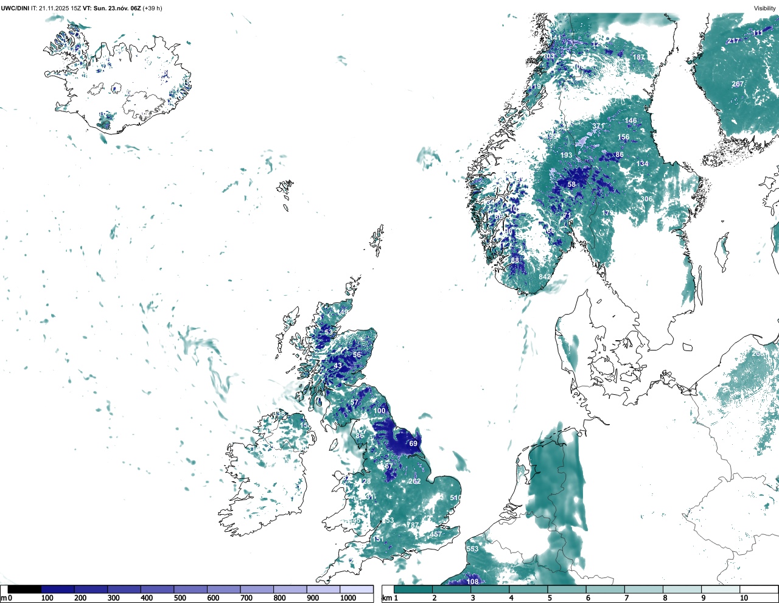This screenshot has width=779, height=603.
Task: Click the '217' visibility value in Finland
Action: (x=733, y=41)
